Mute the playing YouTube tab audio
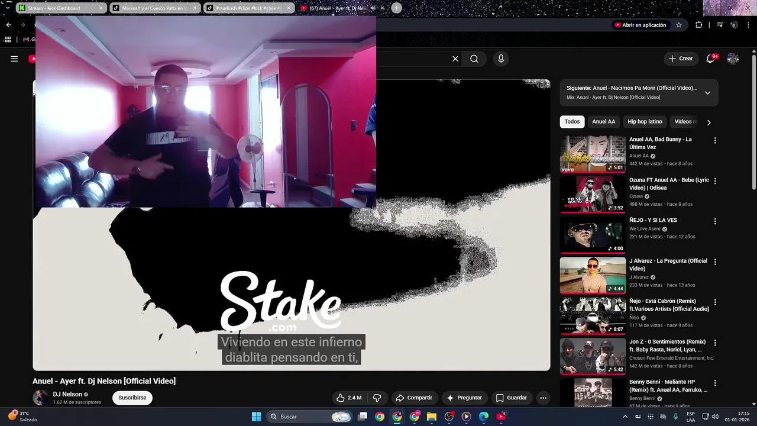757x426 pixels. pyautogui.click(x=373, y=8)
